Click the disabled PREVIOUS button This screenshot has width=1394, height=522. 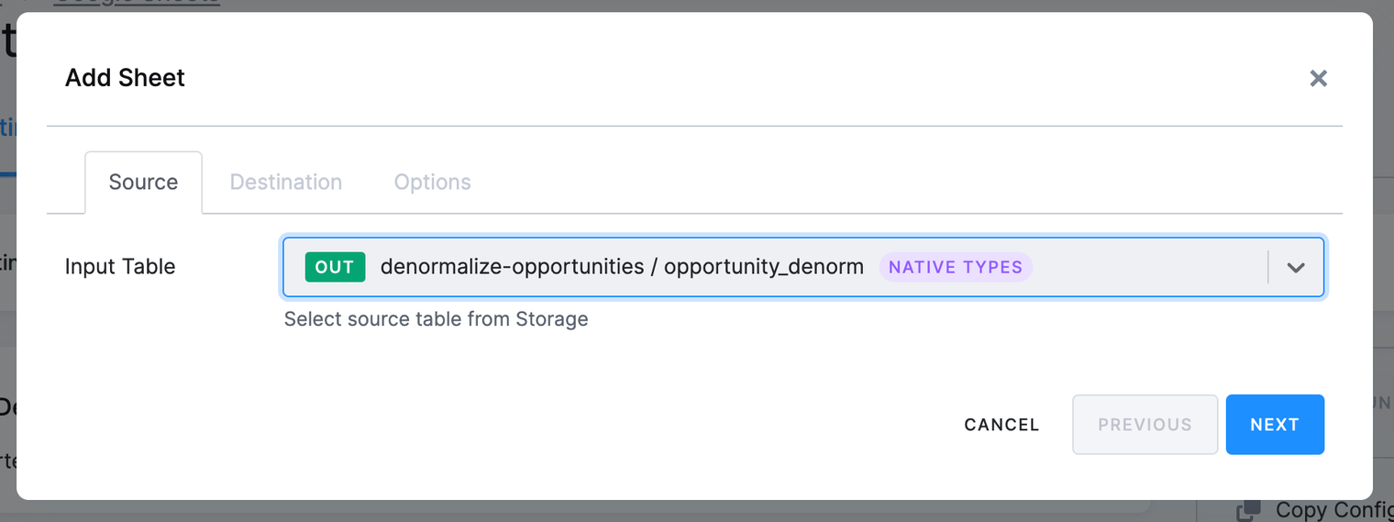tap(1145, 425)
